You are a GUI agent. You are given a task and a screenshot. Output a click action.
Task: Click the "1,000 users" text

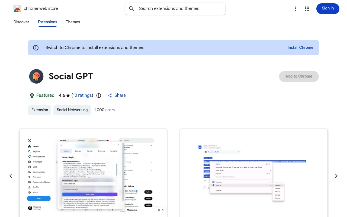[x=104, y=110]
